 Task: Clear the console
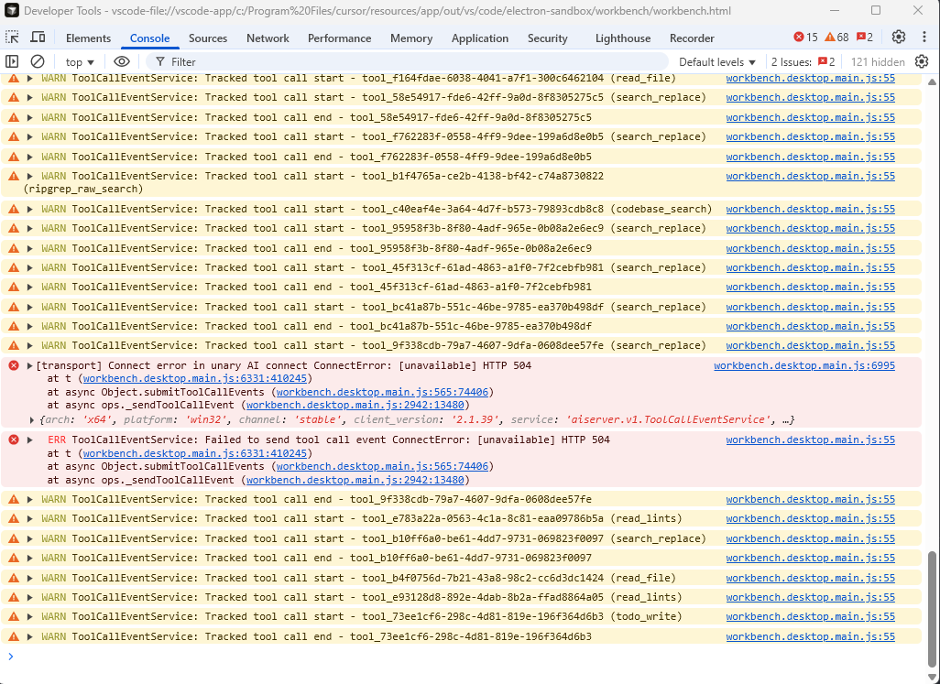37,61
